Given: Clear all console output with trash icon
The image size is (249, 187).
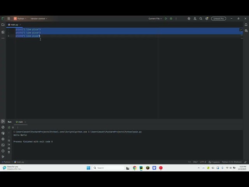Looking at the screenshot, I should click(x=9, y=152).
